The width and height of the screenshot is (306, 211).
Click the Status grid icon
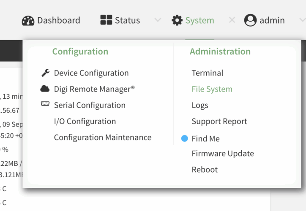point(106,20)
